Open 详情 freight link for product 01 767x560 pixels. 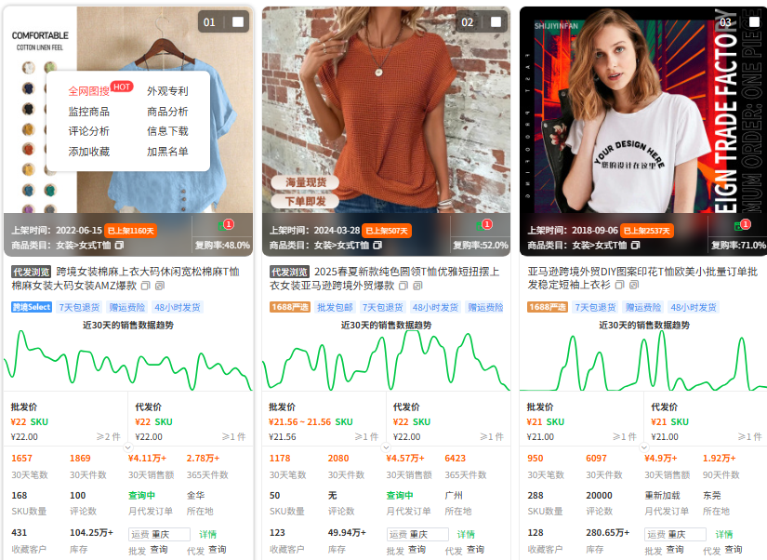(x=208, y=534)
